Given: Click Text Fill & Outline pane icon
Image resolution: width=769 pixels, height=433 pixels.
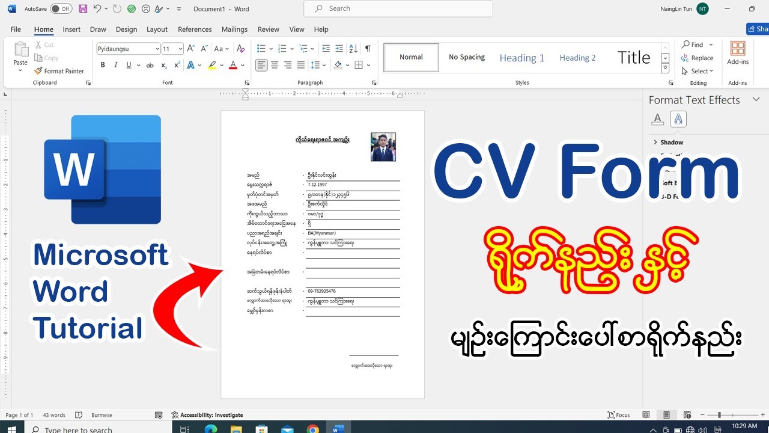Looking at the screenshot, I should [x=658, y=119].
